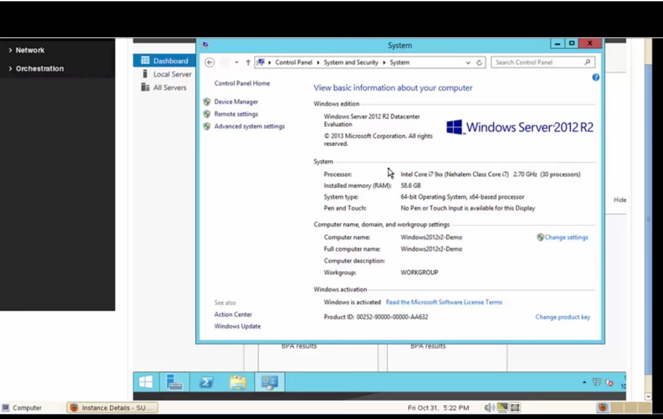Click the panel display monitor icon
Screen dimensions: 663x419
[502, 407]
